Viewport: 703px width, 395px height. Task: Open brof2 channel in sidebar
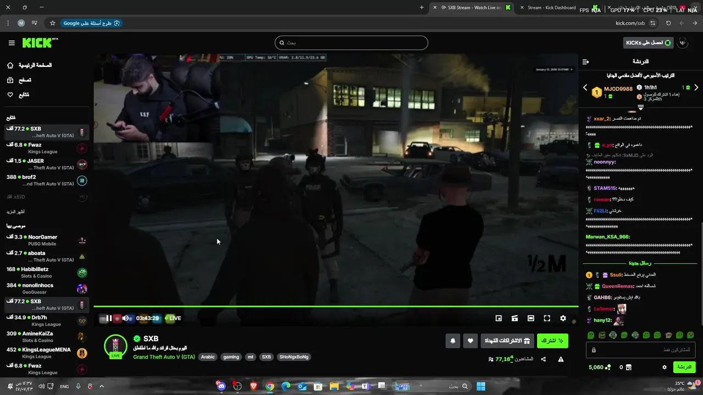point(47,180)
